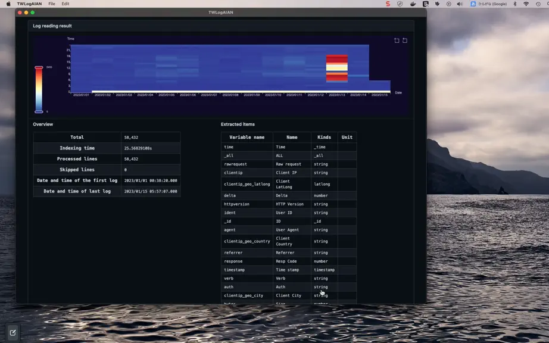Click the Variable name column header

(247, 137)
